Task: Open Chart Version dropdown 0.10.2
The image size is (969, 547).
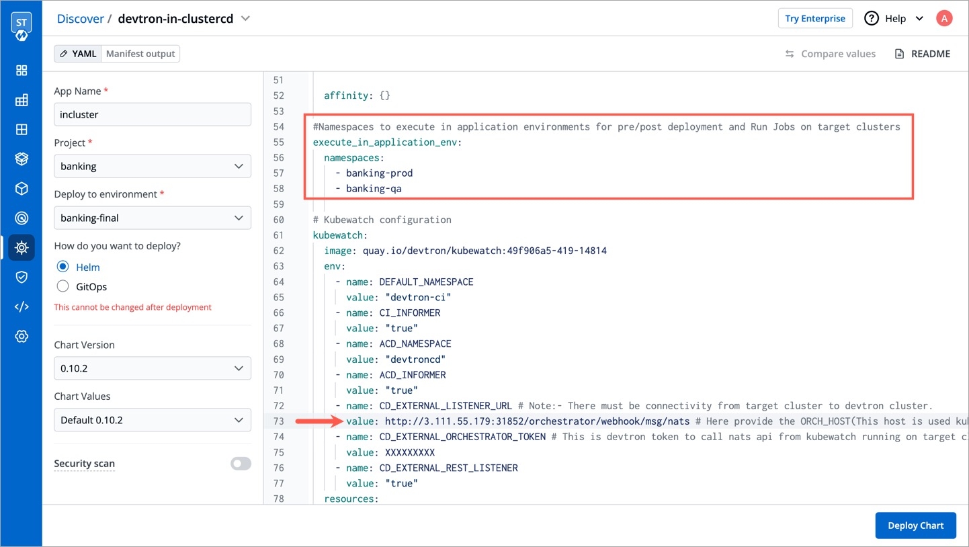Action: tap(153, 368)
